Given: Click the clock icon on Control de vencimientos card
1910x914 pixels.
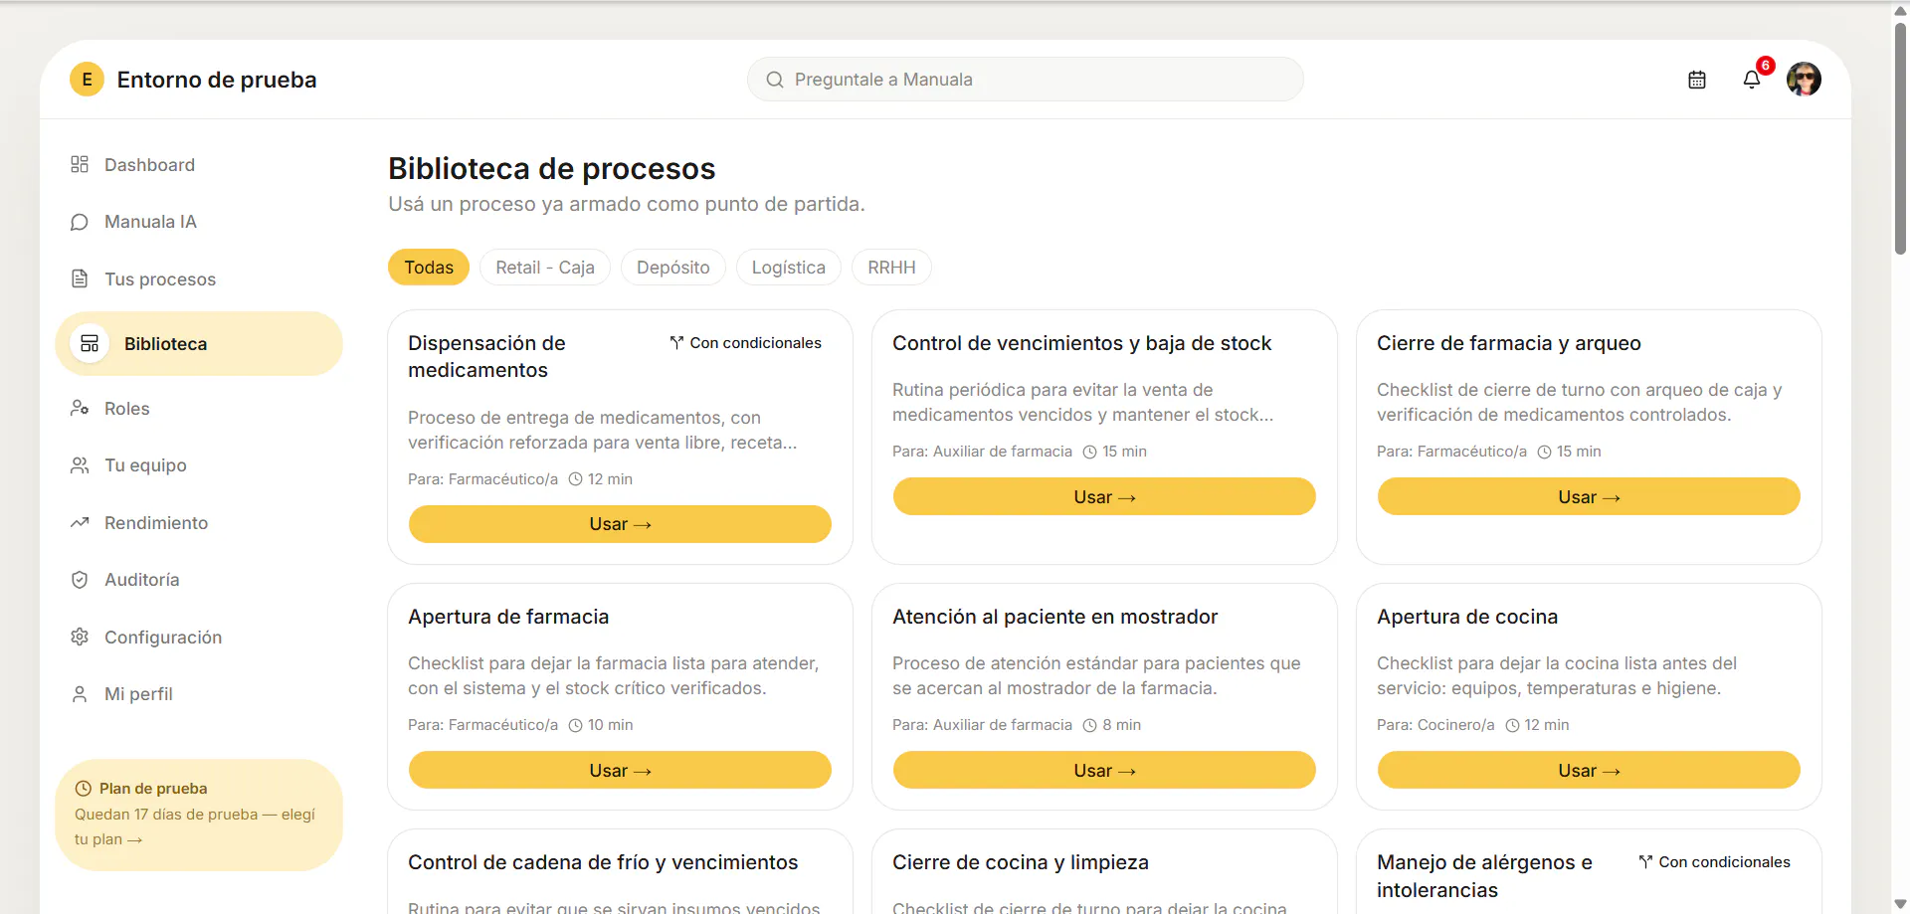Looking at the screenshot, I should click(1089, 452).
